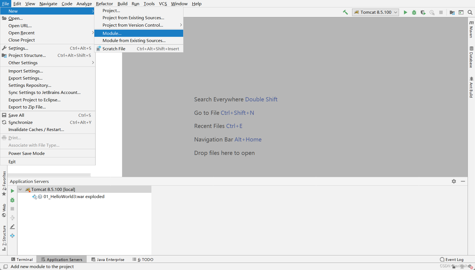Open the Settings... menu entry

coord(48,48)
